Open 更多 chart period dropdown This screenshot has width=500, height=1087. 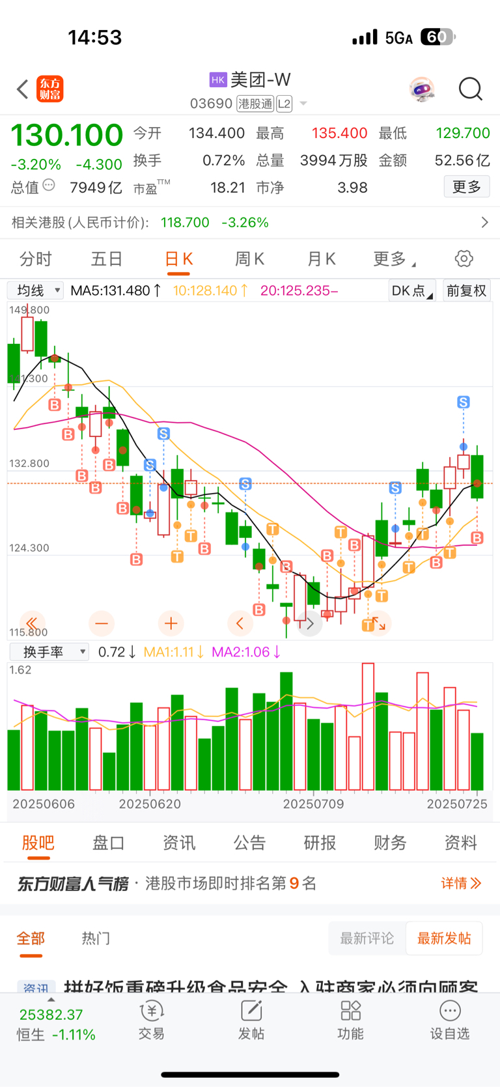tap(395, 259)
